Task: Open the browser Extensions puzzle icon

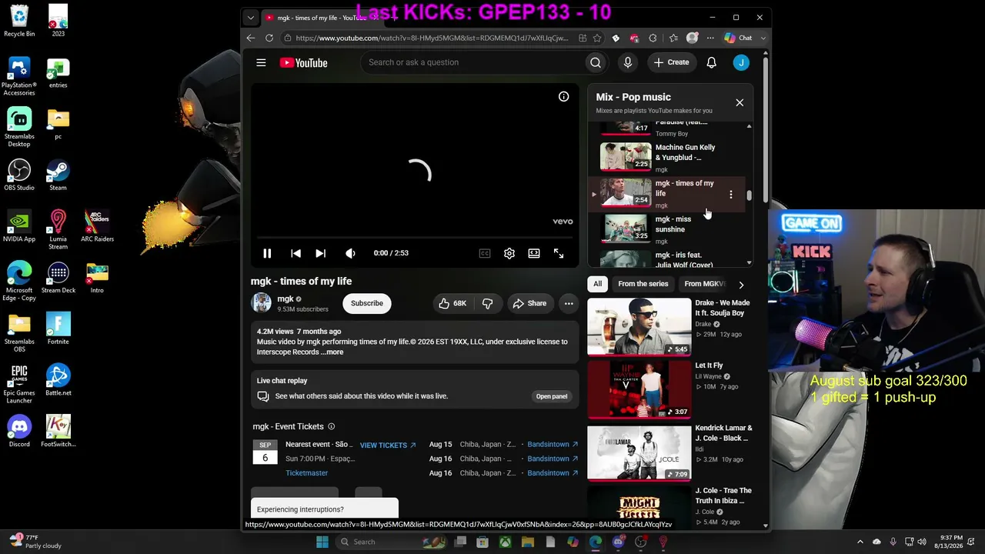Action: coord(653,38)
